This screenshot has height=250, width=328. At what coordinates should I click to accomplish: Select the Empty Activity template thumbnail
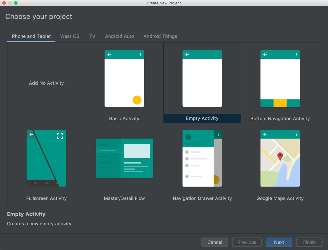pos(202,79)
